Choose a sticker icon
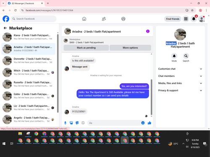 tap(77, 123)
